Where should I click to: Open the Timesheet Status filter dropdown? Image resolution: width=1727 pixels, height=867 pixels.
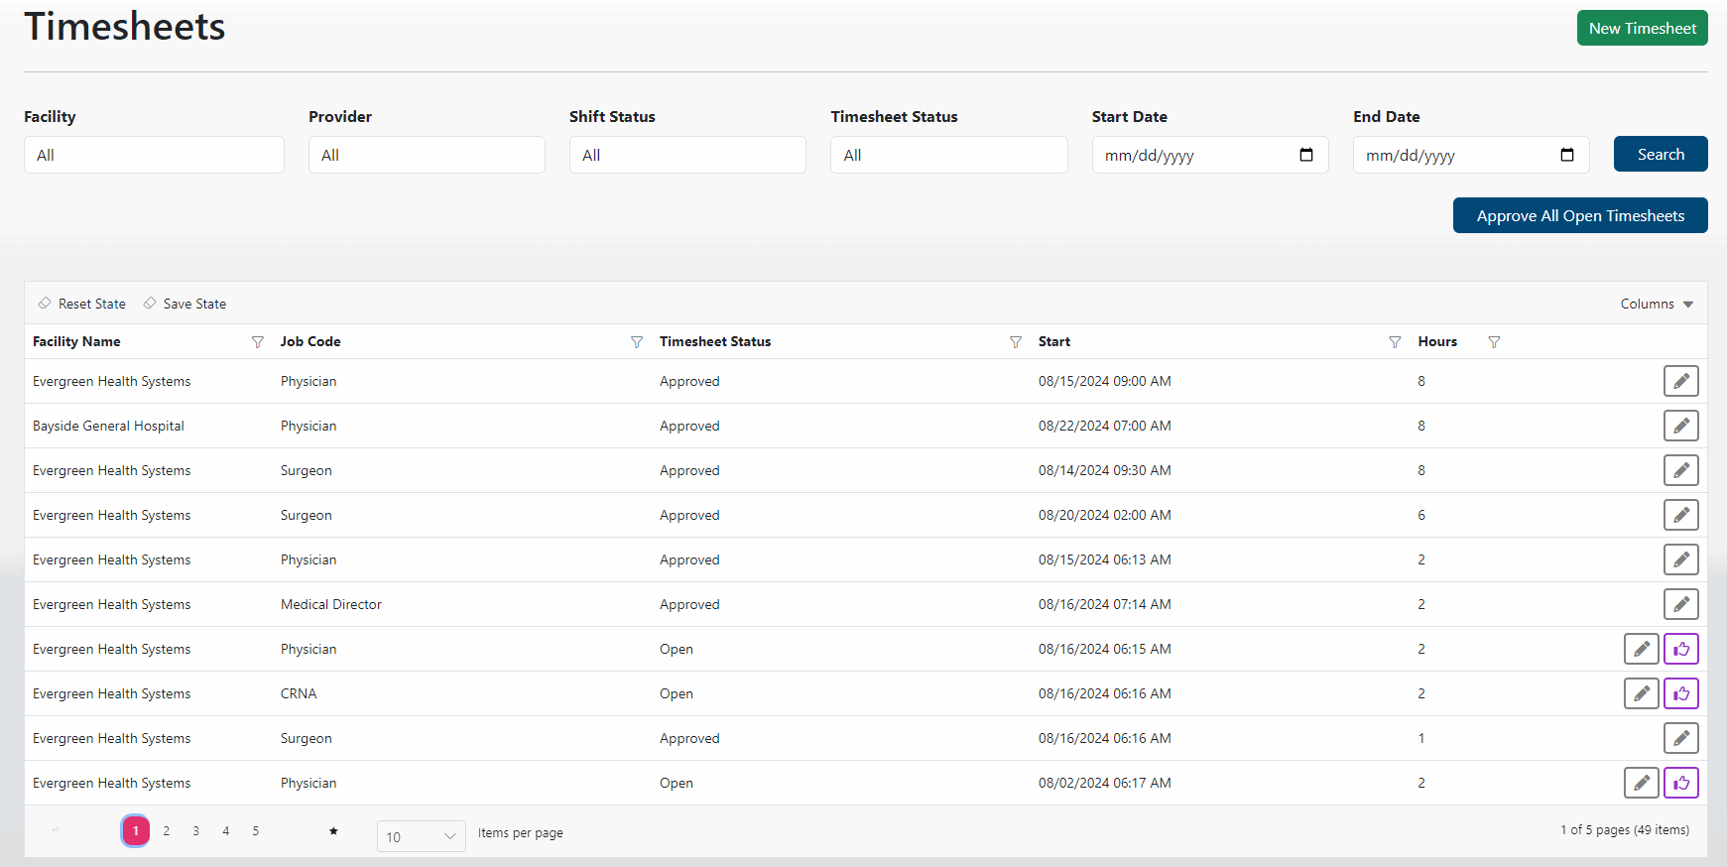pyautogui.click(x=948, y=155)
